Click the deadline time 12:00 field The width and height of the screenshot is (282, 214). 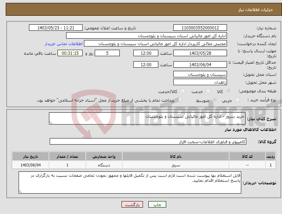point(146,53)
